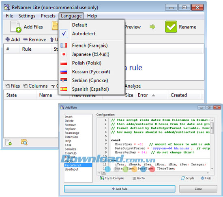This screenshot has width=223, height=197.
Task: Click the green arrow next to Preview
Action: point(152,27)
